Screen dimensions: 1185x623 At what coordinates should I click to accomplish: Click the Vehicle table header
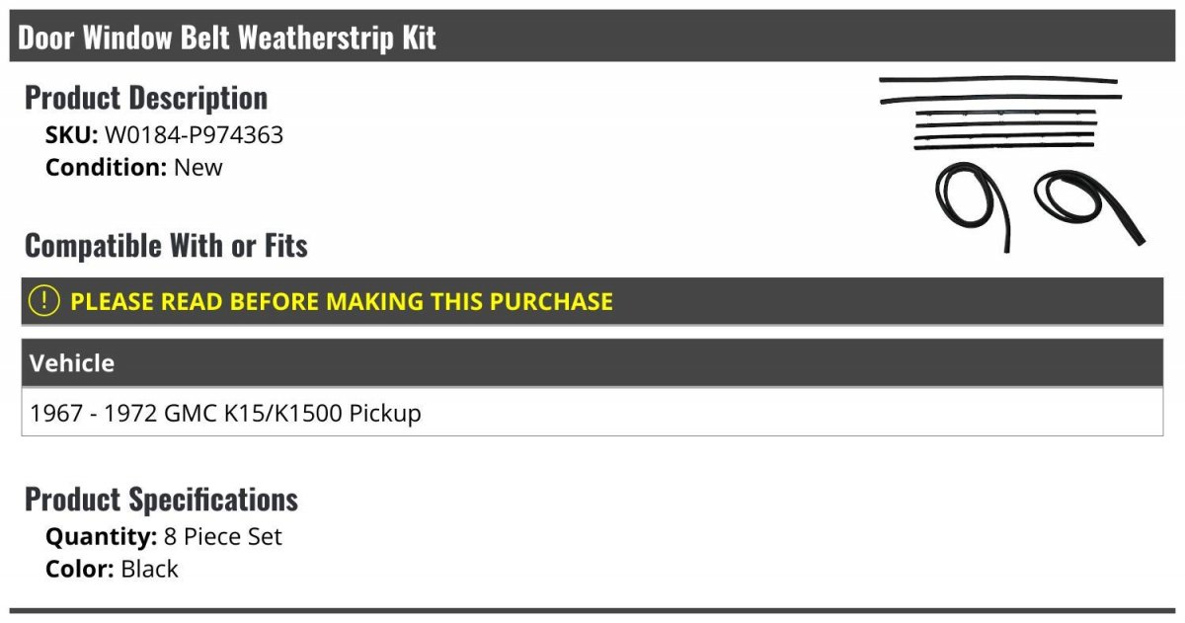coord(592,363)
